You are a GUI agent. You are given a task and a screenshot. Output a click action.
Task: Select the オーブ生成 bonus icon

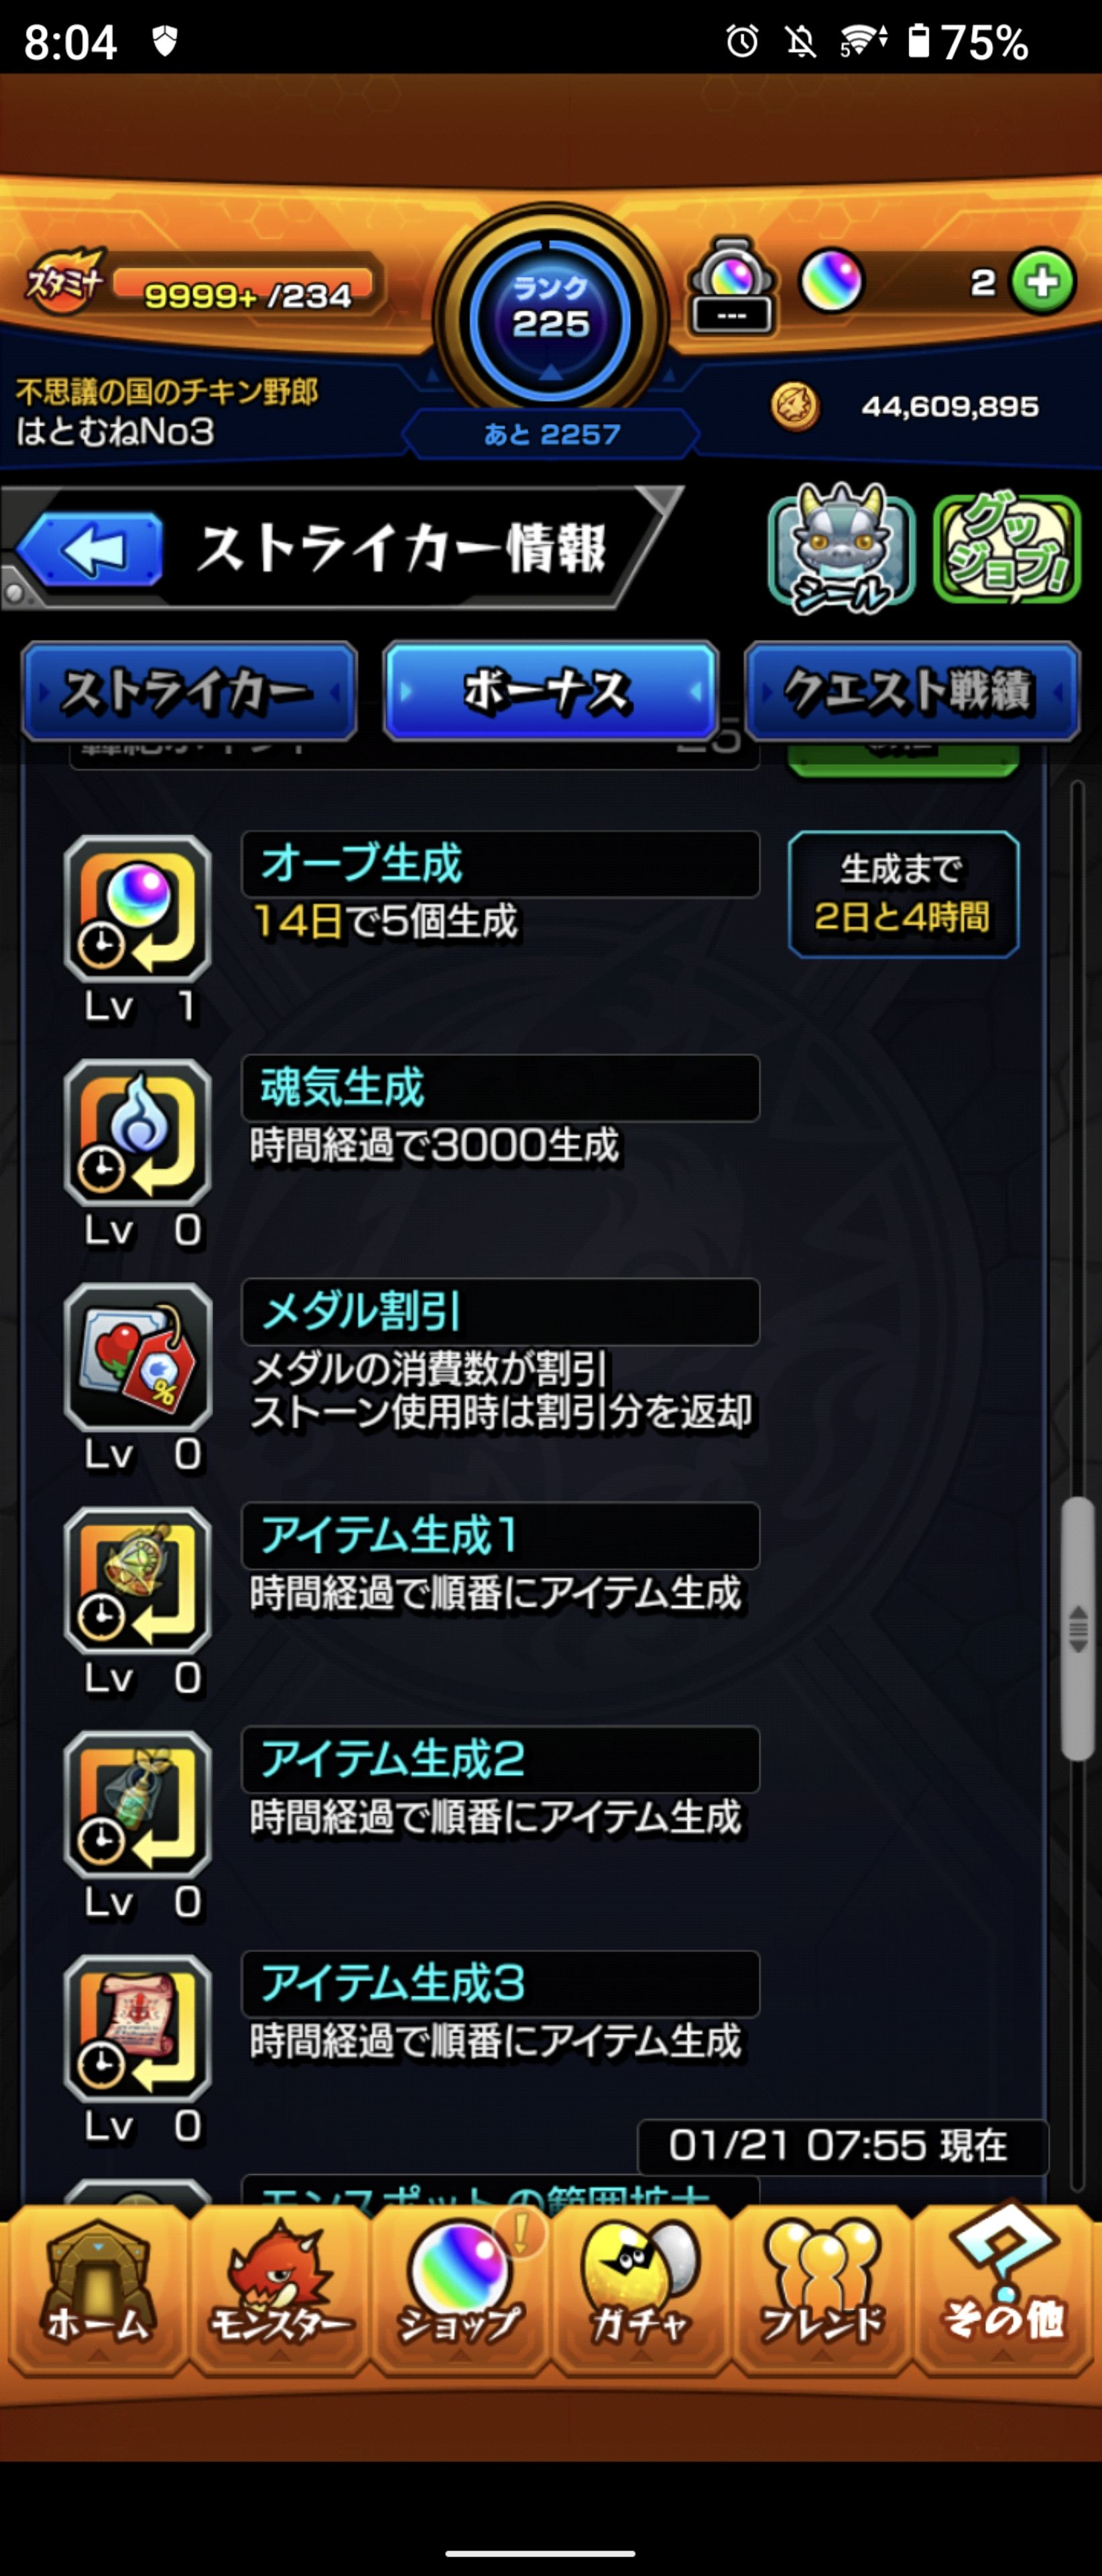coord(138,908)
